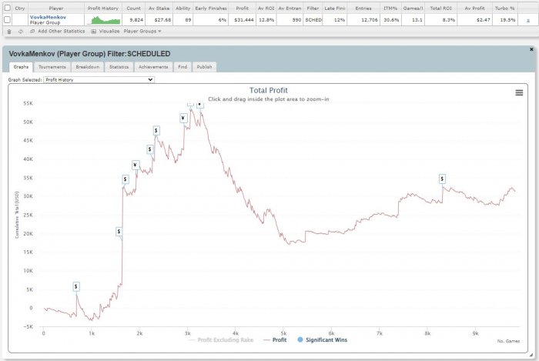Screen dimensions: 539x361
Task: Toggle Profit Excluding Rake legend entry
Action: (x=221, y=339)
